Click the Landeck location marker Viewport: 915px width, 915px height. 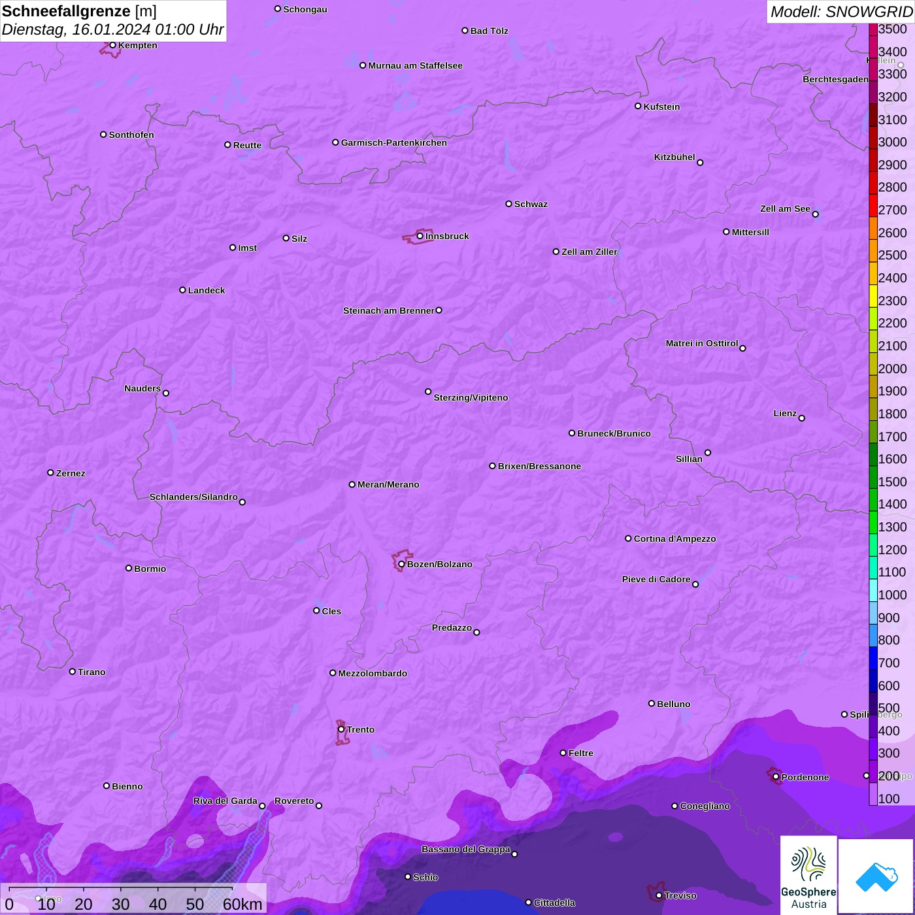(x=182, y=290)
